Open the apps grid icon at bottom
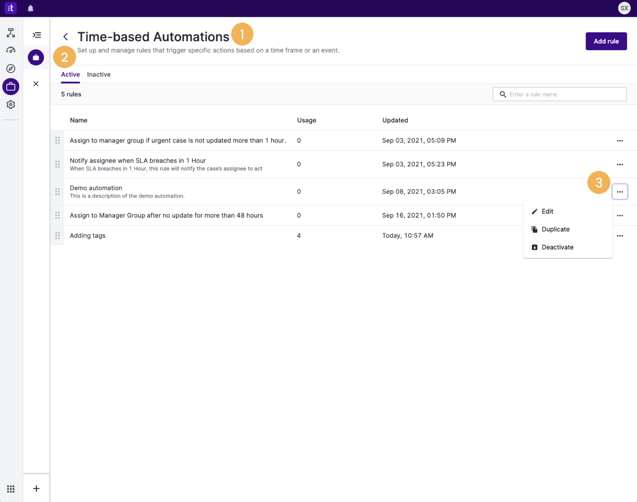This screenshot has height=502, width=637. click(11, 489)
